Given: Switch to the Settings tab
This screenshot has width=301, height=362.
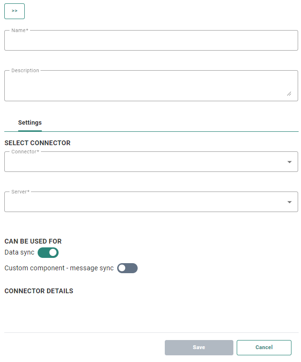Looking at the screenshot, I should pyautogui.click(x=30, y=123).
